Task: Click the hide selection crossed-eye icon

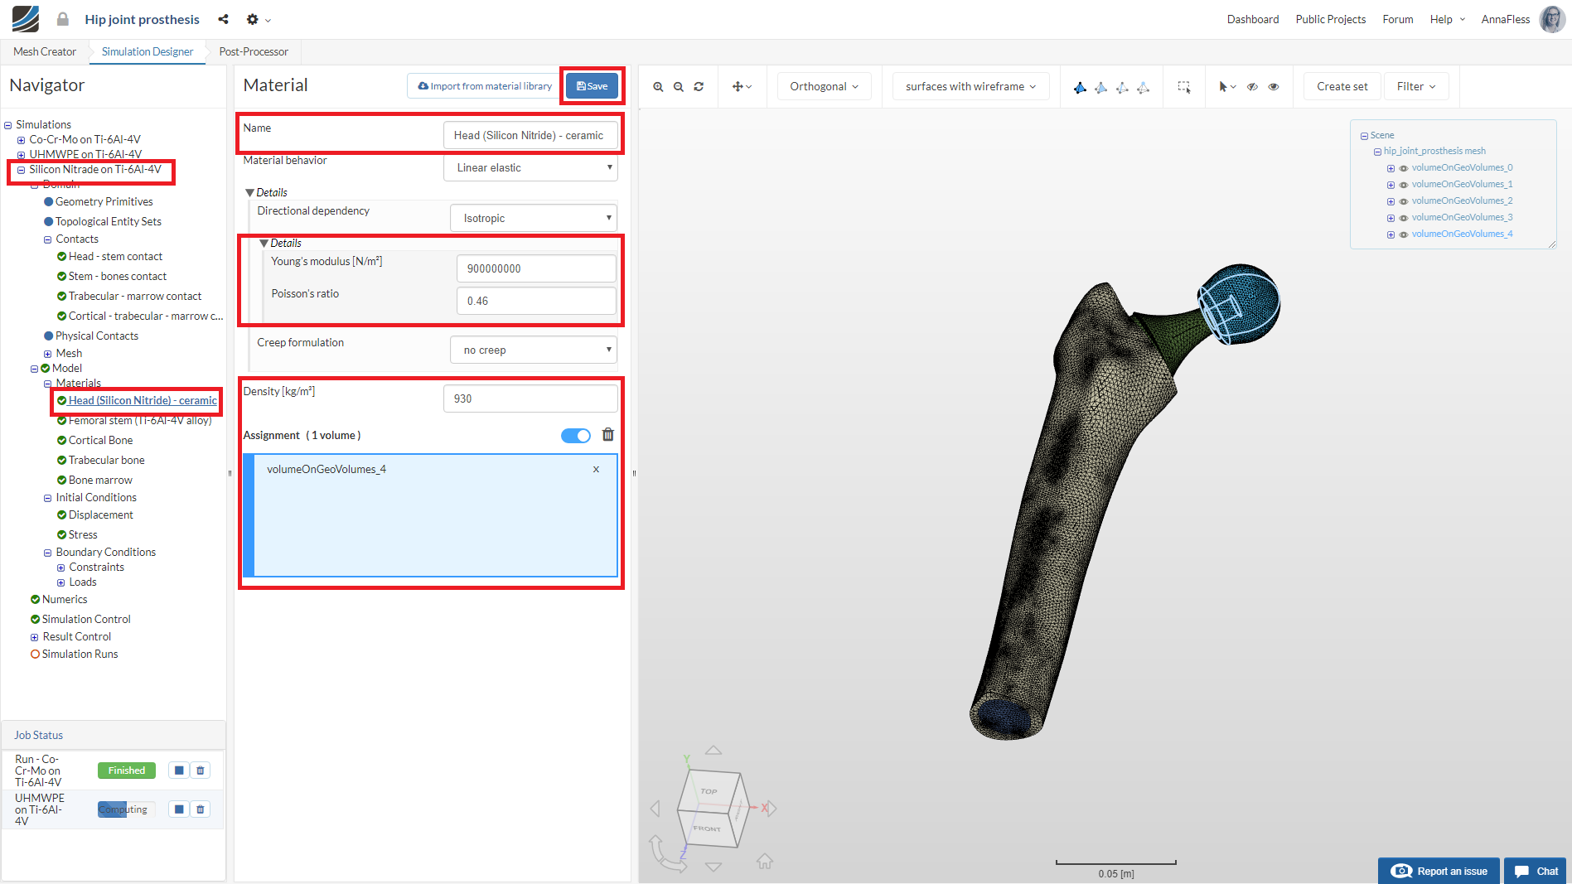Action: [x=1253, y=86]
